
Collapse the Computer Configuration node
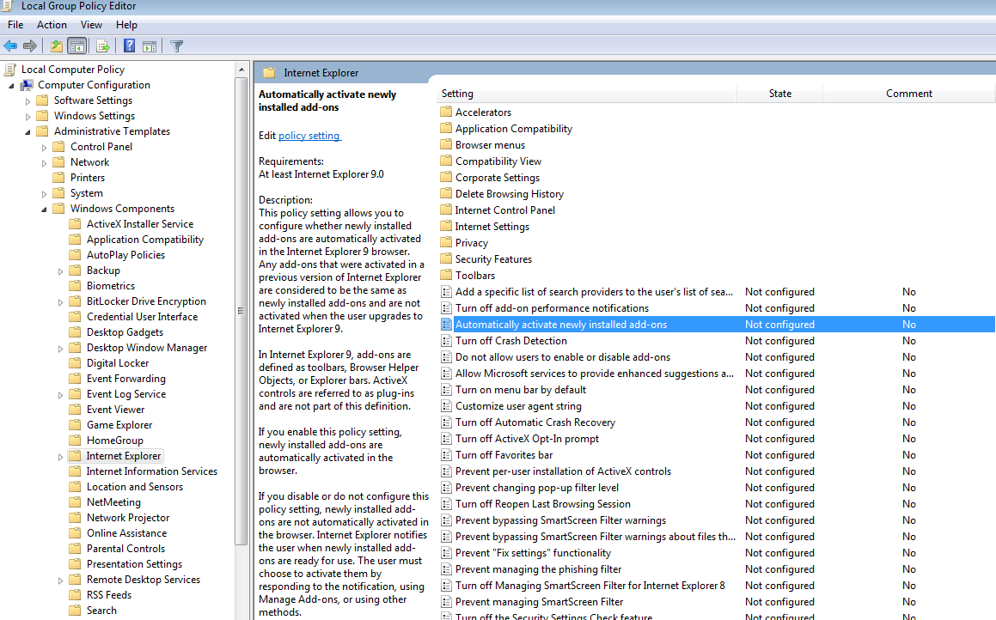point(11,85)
